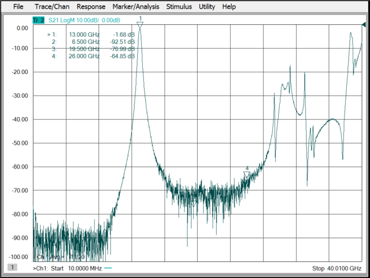Click the -1.68 dB marker value
Screen dimensions: 370x278
[x=124, y=35]
